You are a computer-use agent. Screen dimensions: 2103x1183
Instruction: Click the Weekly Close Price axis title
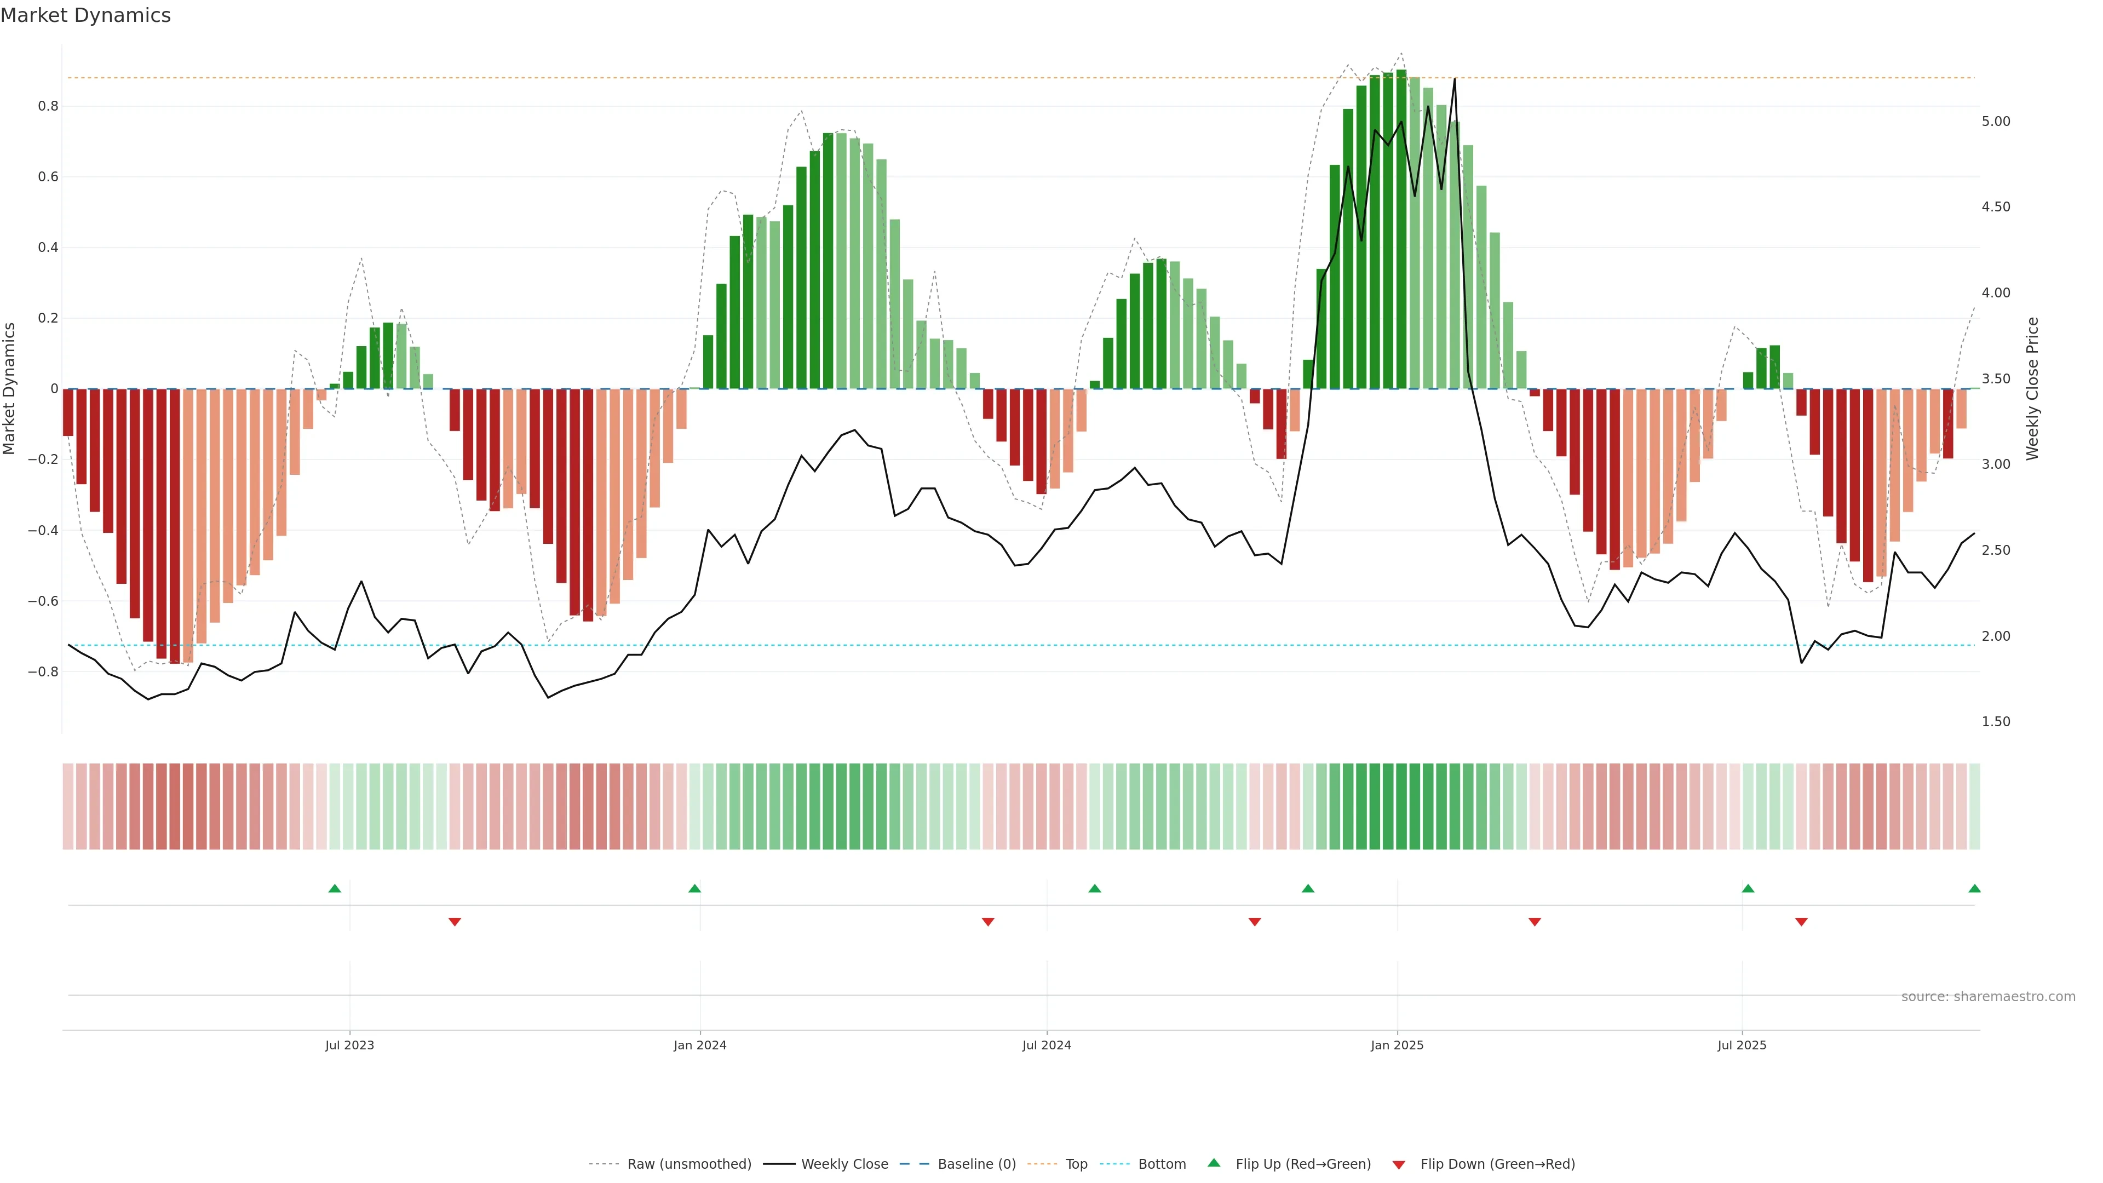click(x=2033, y=389)
